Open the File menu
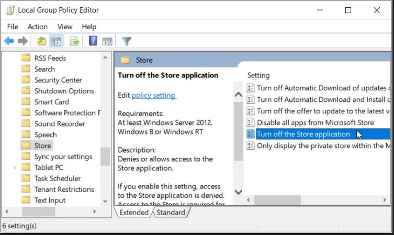Viewport: 394px width, 235px height. pyautogui.click(x=13, y=27)
